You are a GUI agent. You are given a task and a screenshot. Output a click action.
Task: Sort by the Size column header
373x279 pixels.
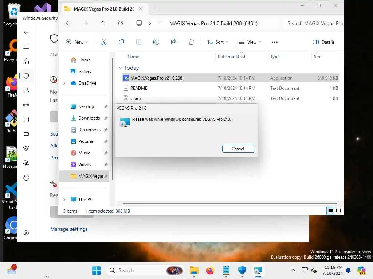coord(318,57)
